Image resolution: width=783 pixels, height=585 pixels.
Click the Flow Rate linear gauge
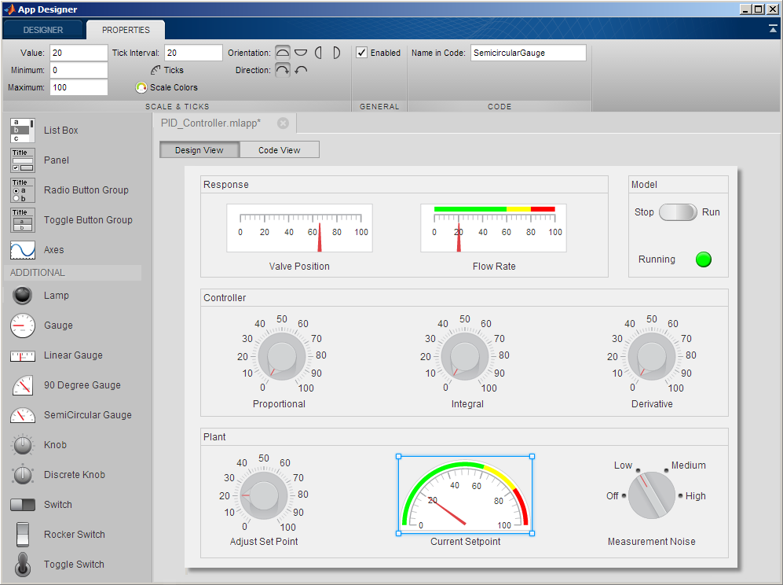coord(493,228)
